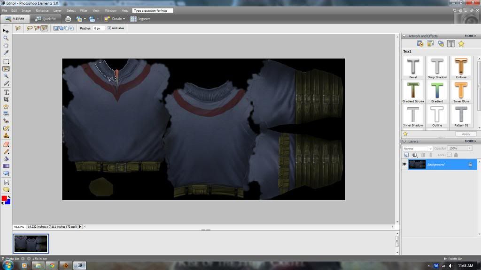Click the Print icon in the shortcuts bar
This screenshot has width=481, height=270.
click(68, 19)
